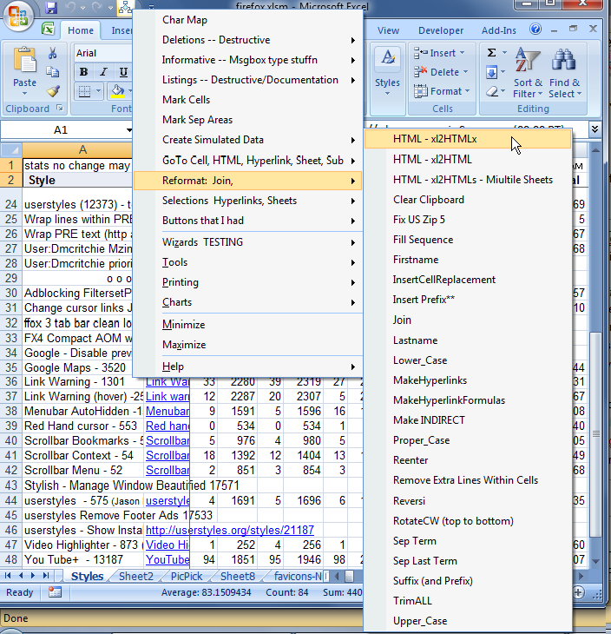Activate the Format Painter brush

53,91
